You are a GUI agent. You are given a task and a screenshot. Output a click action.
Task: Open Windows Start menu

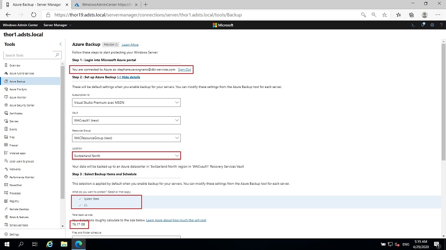click(x=7, y=244)
